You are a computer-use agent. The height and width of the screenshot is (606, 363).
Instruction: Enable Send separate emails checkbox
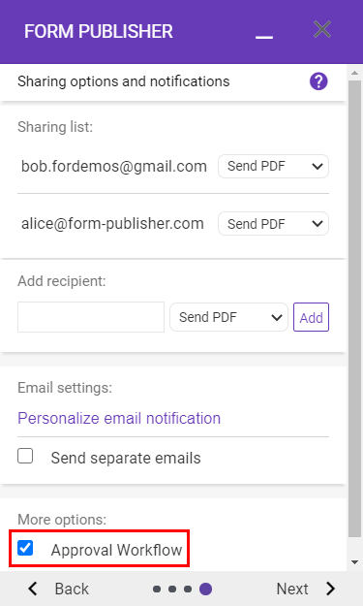pyautogui.click(x=25, y=456)
